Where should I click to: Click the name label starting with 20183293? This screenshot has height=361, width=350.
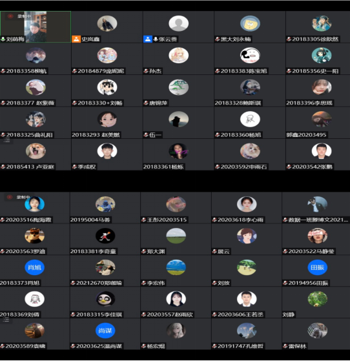click(96, 135)
